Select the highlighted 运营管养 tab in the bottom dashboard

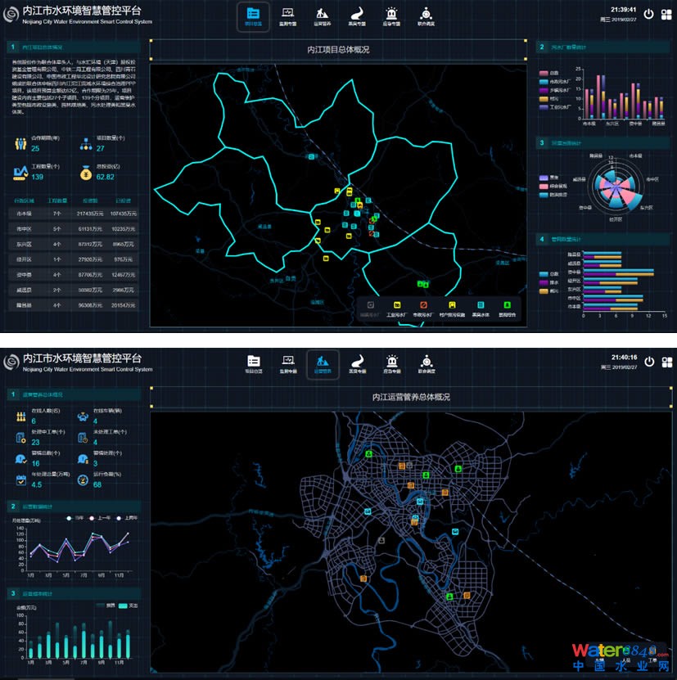pos(323,363)
